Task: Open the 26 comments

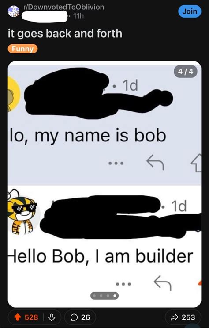Action: coord(80,317)
